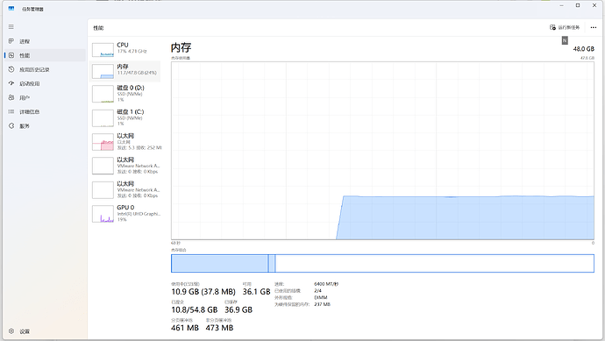Select the 内存 memory item in list
Viewport: 605px width, 341px height.
click(125, 71)
